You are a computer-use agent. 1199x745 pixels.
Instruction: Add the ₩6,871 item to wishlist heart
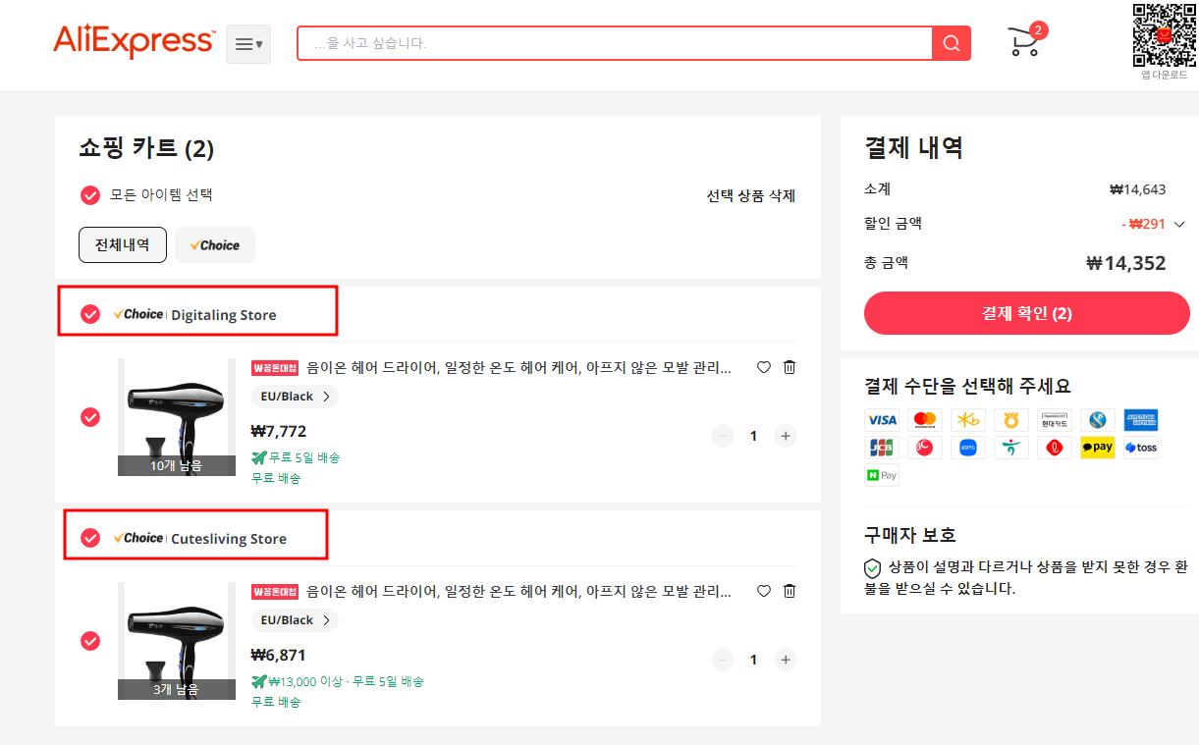coord(764,591)
